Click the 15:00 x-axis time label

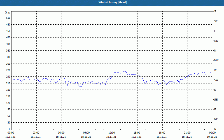pyautogui.click(x=137, y=133)
